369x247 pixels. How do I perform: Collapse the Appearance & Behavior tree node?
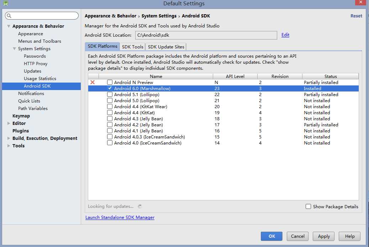(x=9, y=26)
